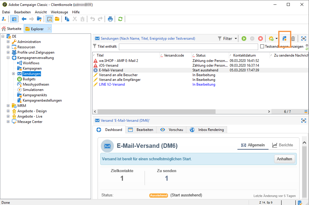Click into the Titel enthält filter field

point(188,47)
